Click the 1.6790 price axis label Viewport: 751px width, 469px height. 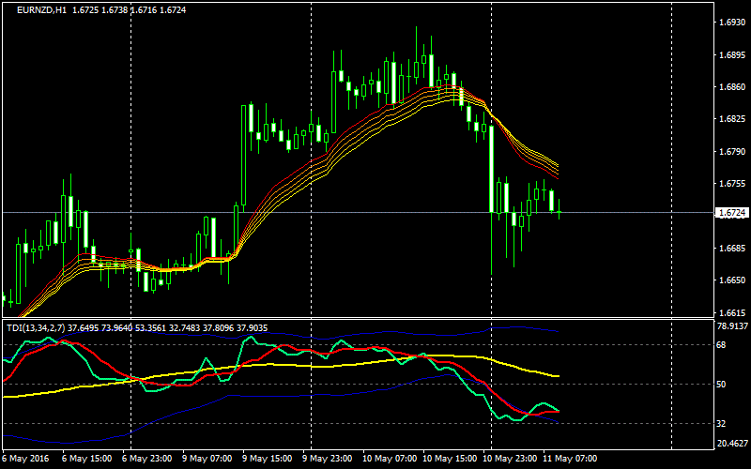[732, 151]
